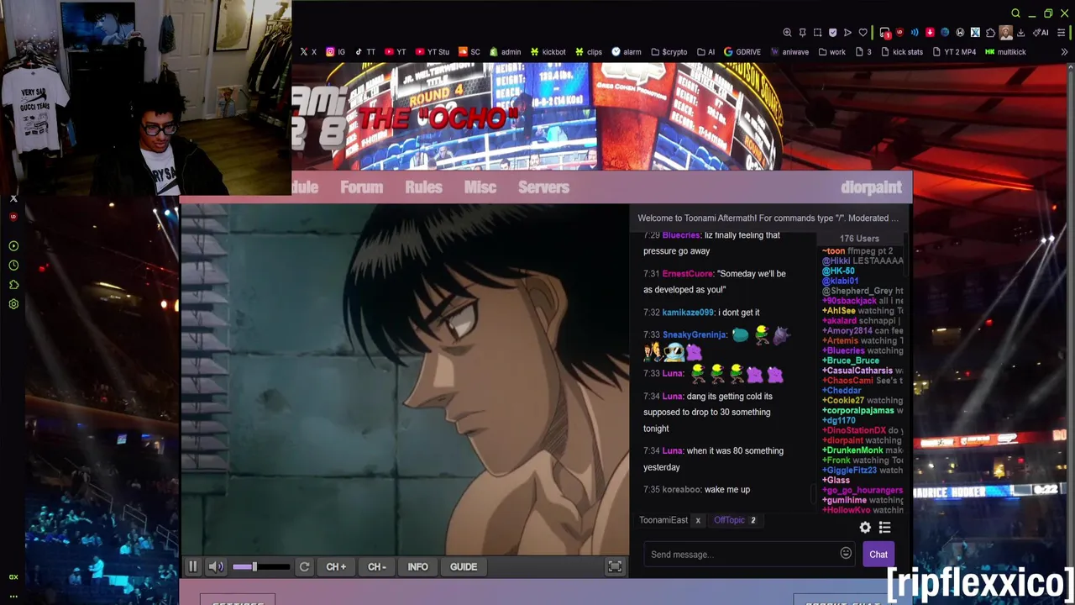This screenshot has width=1075, height=605.
Task: Expand the $crypto bookmark folder
Action: [x=669, y=52]
